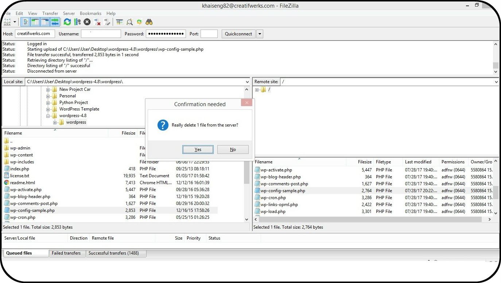Click the Username input field
The width and height of the screenshot is (501, 283).
101,34
